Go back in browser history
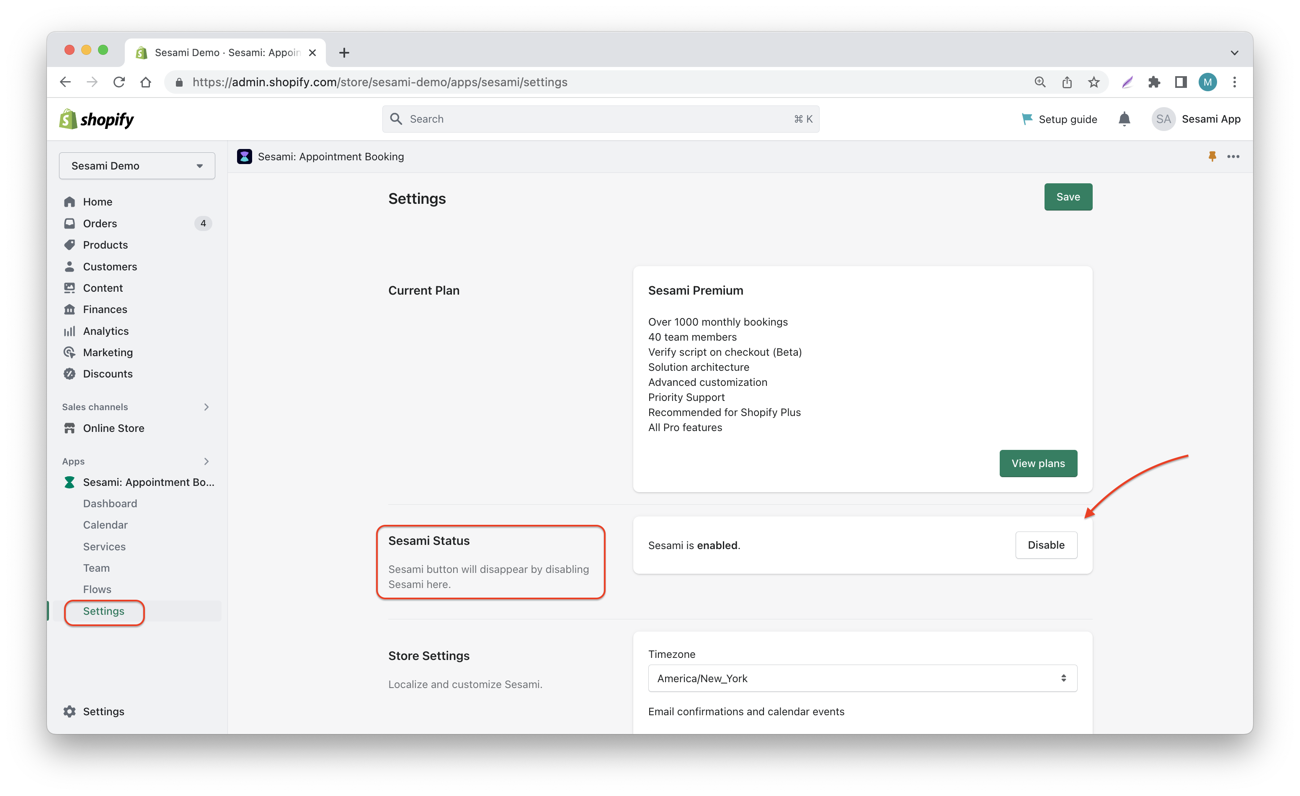 [65, 82]
